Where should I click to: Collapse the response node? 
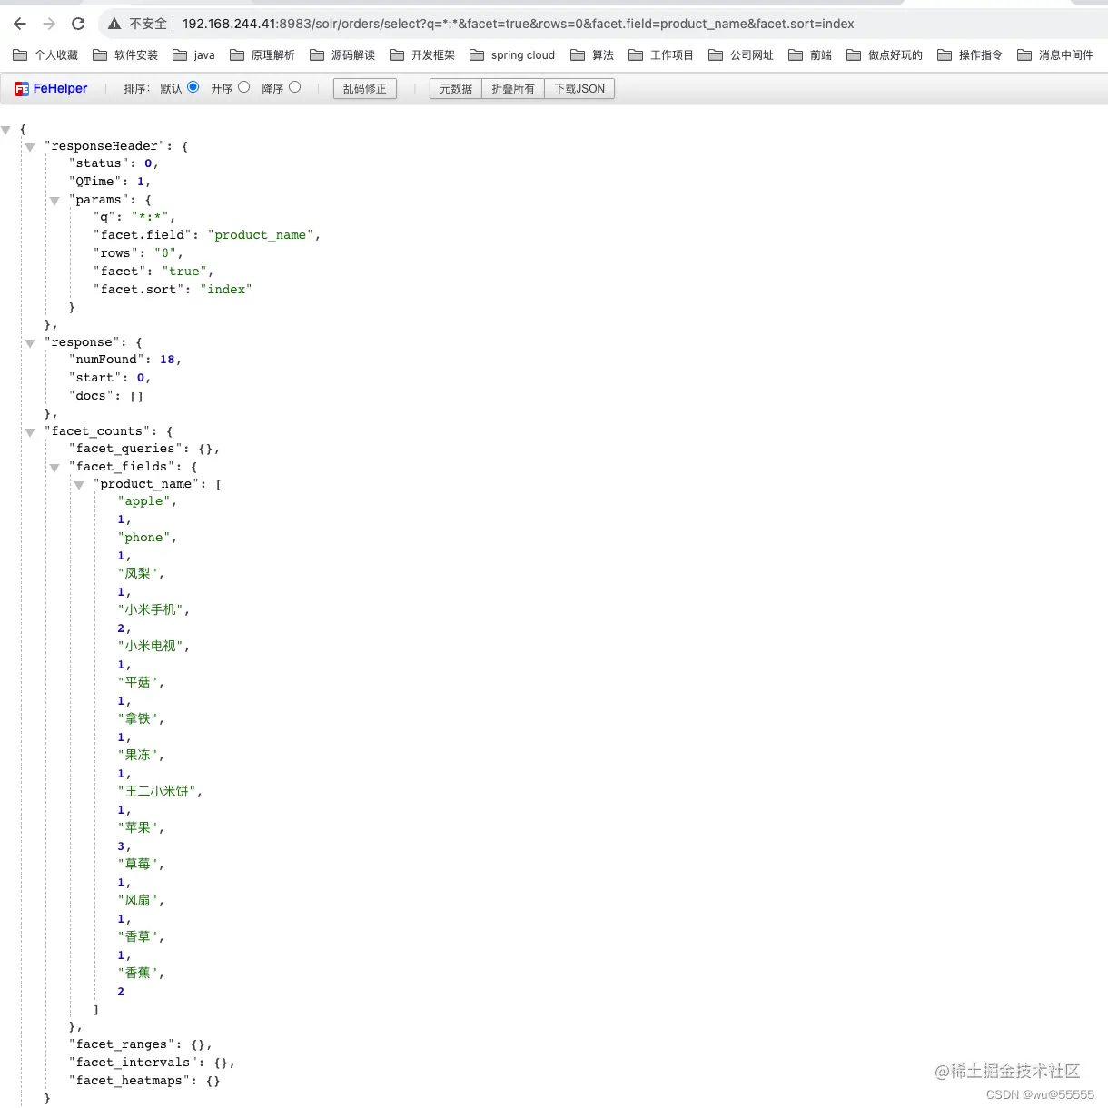click(30, 343)
